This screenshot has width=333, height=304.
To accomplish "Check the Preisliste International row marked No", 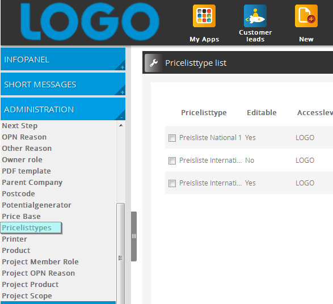I will point(172,161).
